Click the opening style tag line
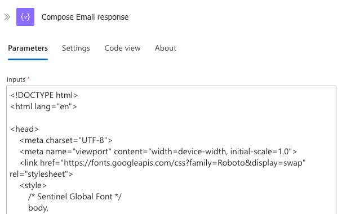 [33, 185]
